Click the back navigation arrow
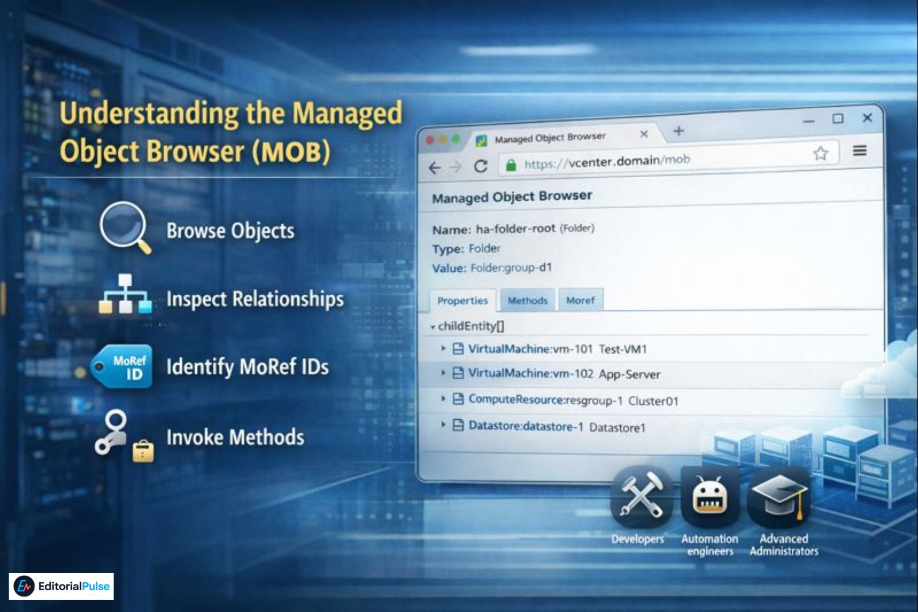Viewport: 918px width, 612px height. [434, 165]
